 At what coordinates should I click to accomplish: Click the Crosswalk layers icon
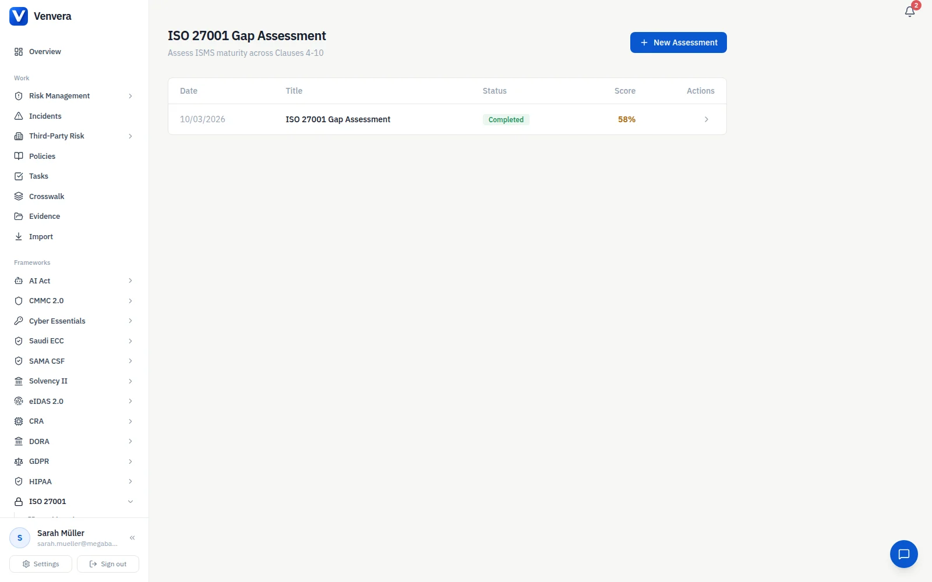coord(19,196)
